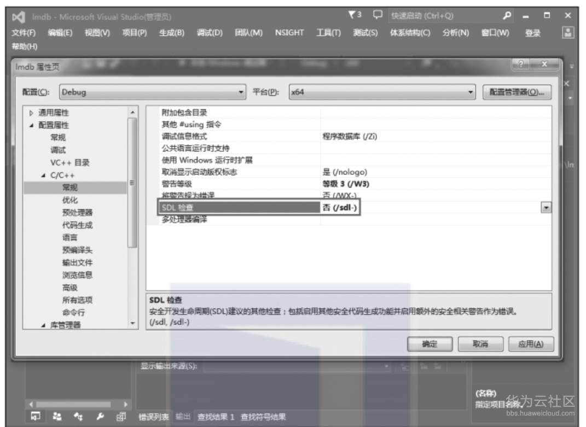Open 配置管理器(O)... button
This screenshot has width=586, height=427.
pyautogui.click(x=517, y=92)
